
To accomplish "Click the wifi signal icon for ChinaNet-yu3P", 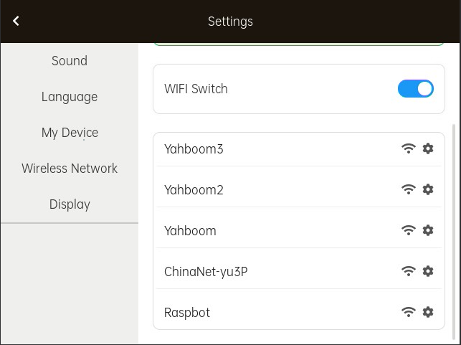I will click(409, 271).
